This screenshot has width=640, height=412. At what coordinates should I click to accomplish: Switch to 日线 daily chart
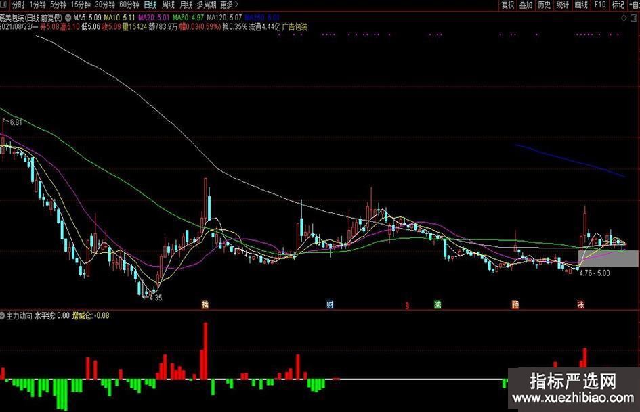(150, 5)
